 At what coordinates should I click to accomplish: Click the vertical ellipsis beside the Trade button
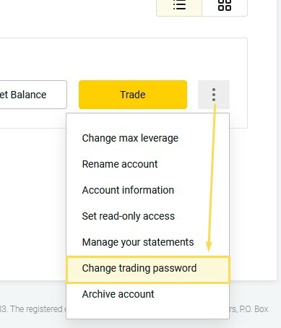click(214, 95)
